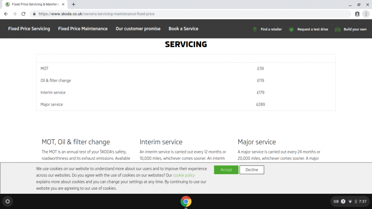Viewport: 372px width, 209px height.
Task: Click the Oil & filter change row
Action: [186, 81]
